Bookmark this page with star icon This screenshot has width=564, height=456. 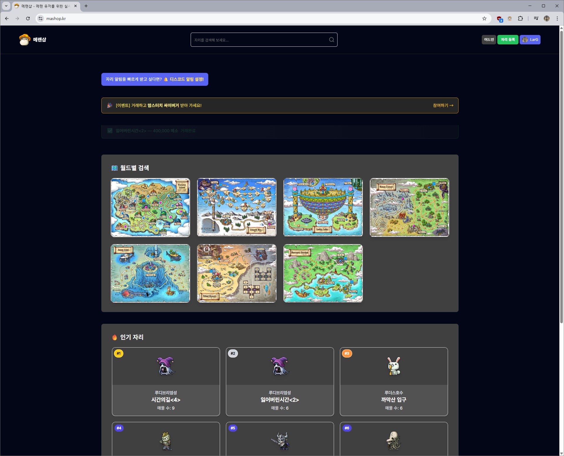pos(484,19)
